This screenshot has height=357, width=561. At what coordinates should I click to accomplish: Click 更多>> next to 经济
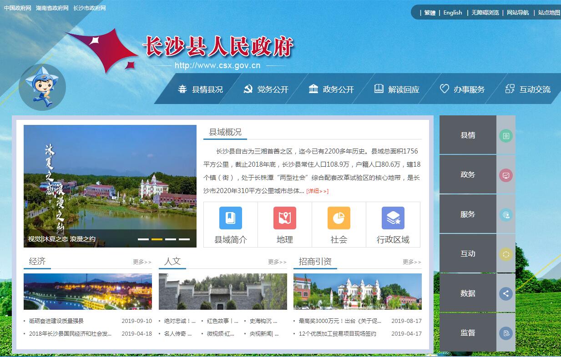point(142,262)
